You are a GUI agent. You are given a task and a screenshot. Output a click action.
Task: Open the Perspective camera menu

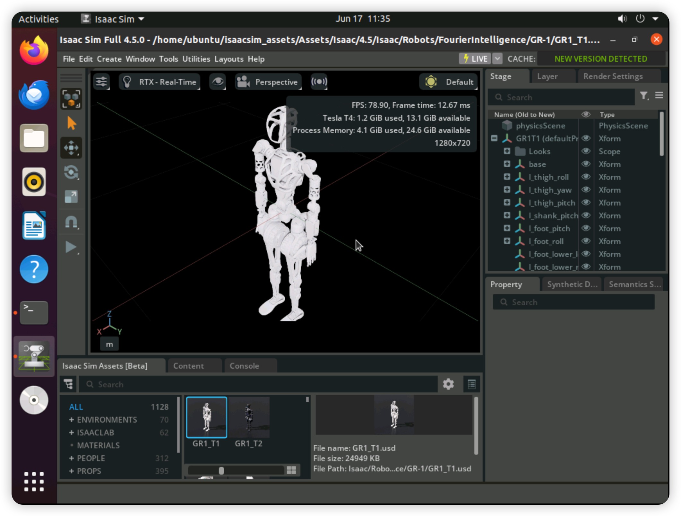pyautogui.click(x=268, y=82)
